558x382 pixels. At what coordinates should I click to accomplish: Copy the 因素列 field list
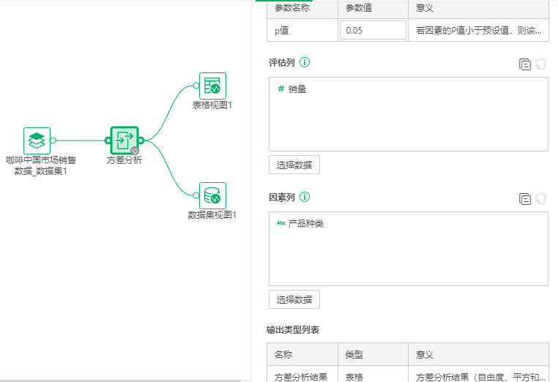524,198
